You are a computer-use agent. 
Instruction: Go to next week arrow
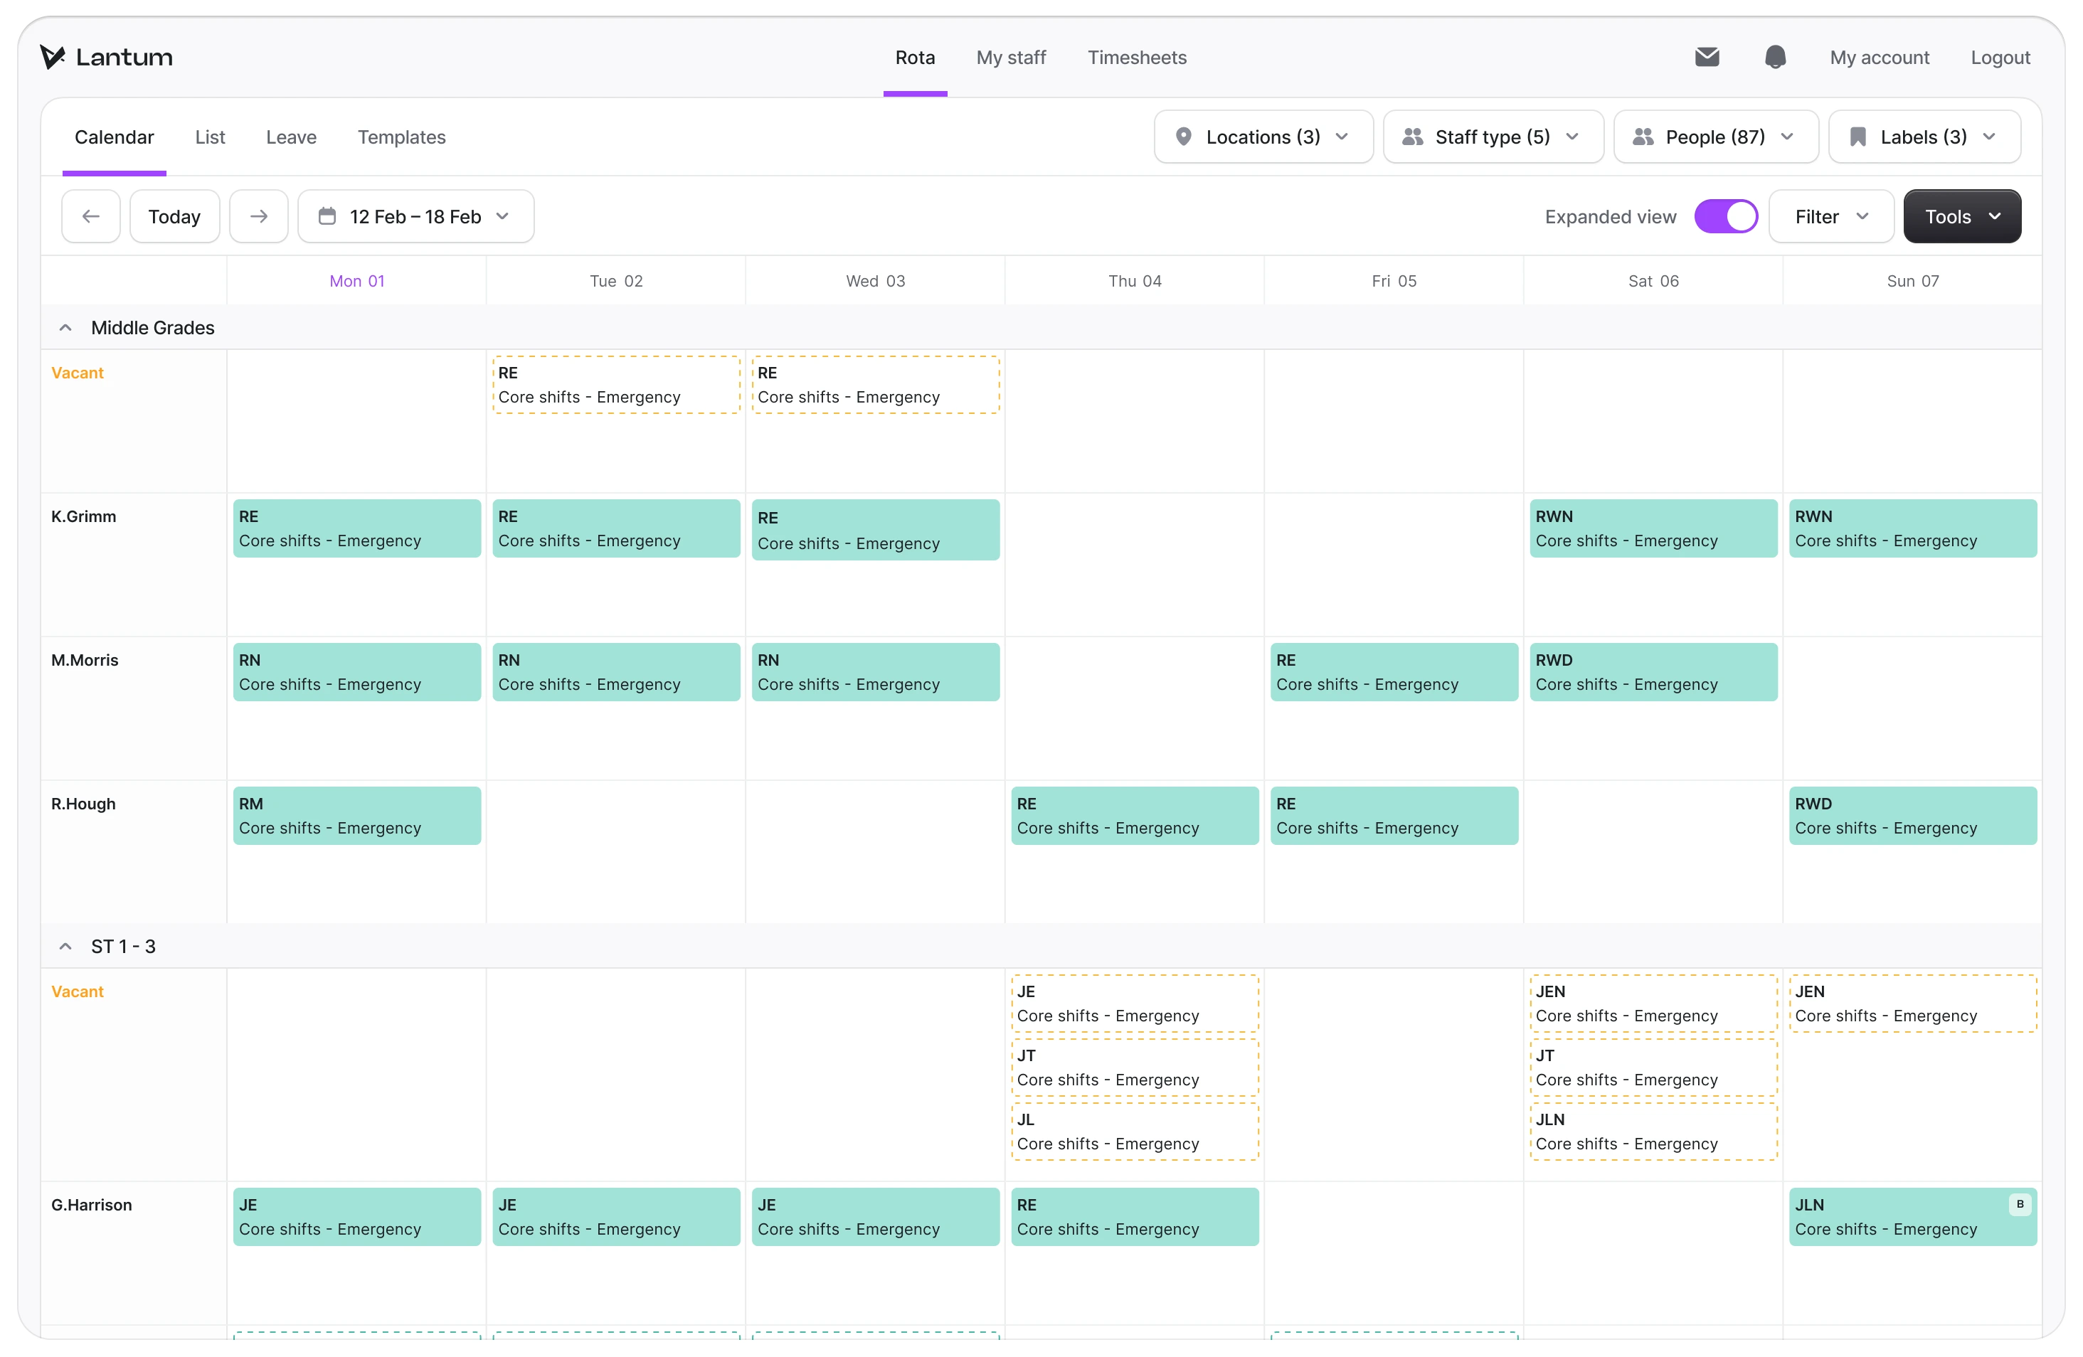pos(259,216)
